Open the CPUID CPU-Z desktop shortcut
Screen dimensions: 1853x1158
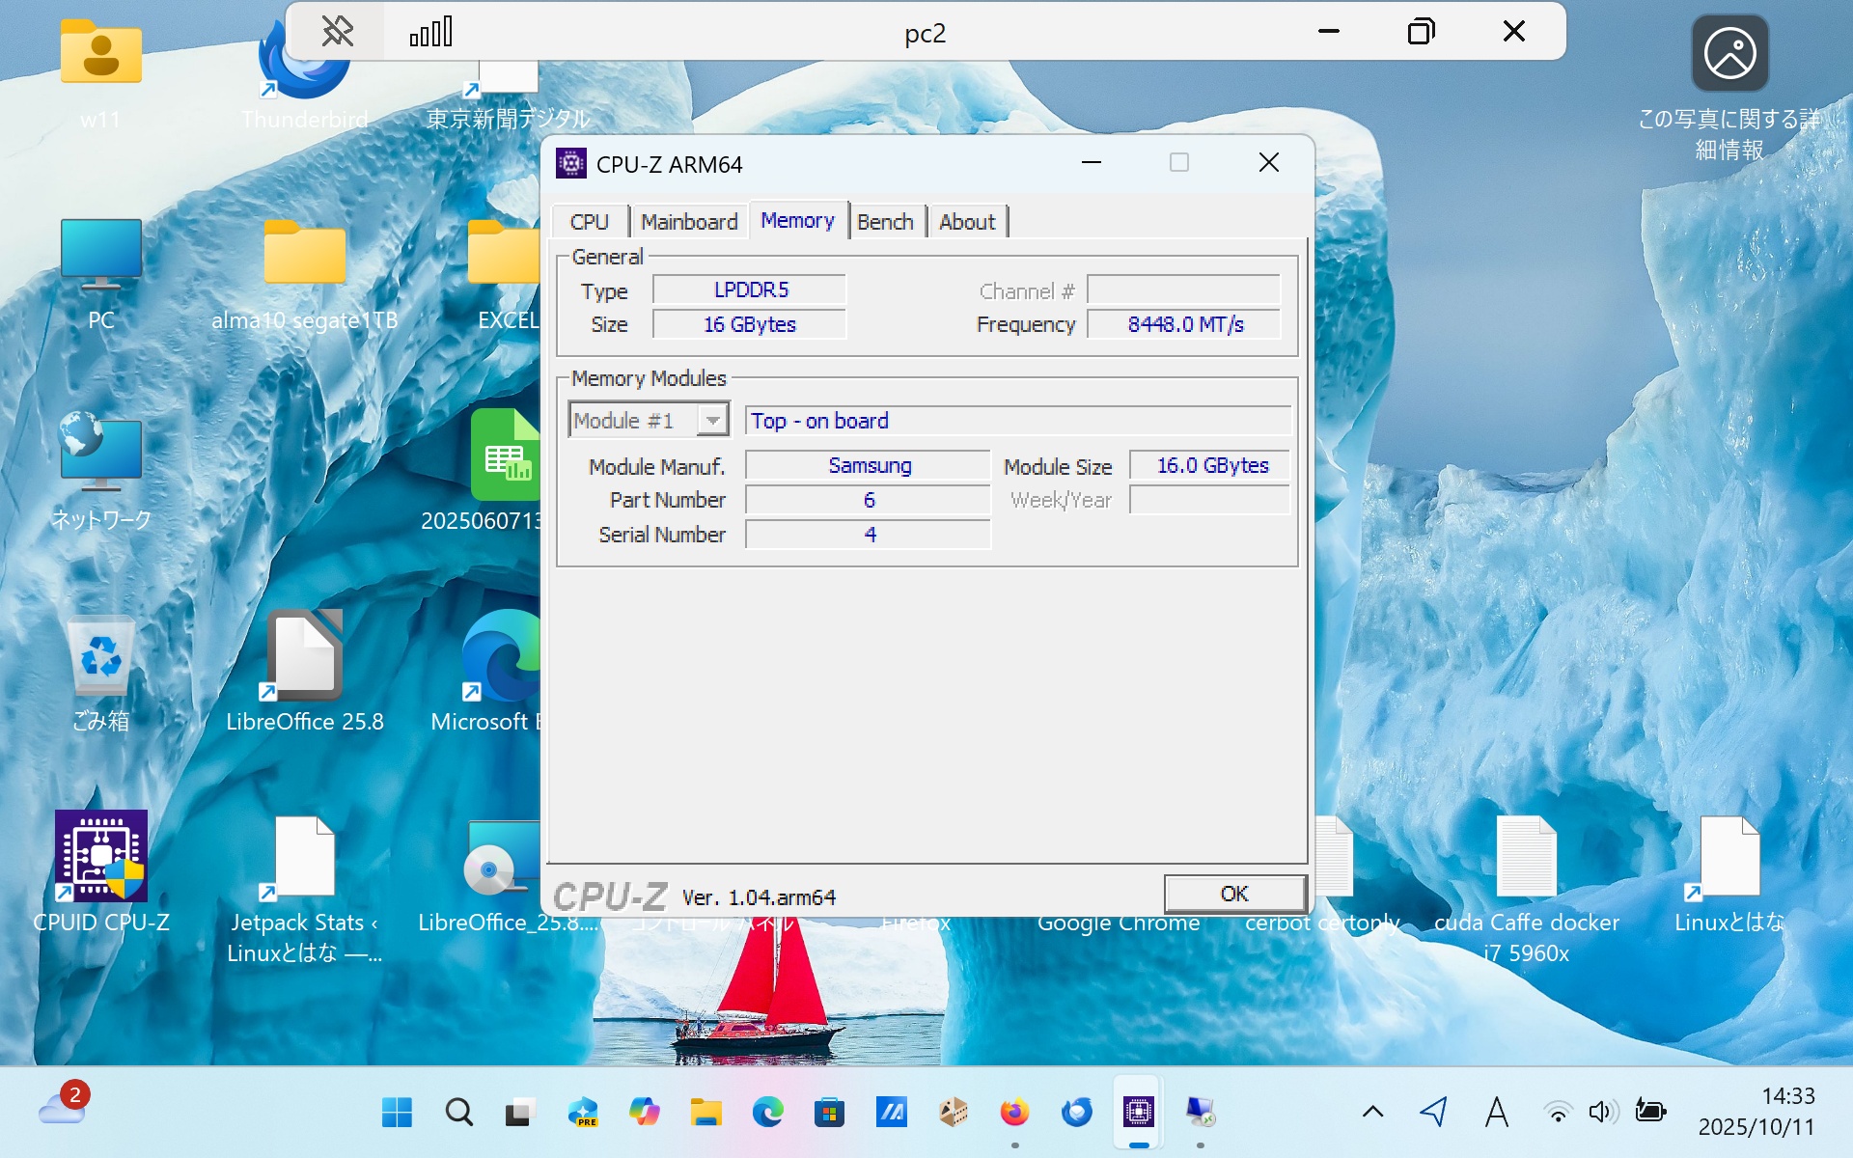coord(101,857)
